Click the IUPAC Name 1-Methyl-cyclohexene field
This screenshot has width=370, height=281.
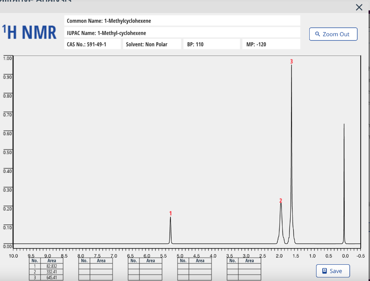[x=182, y=33]
